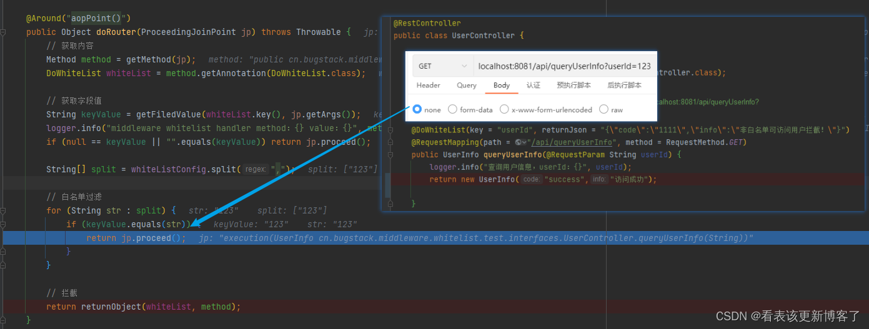Screen dimensions: 869x329
Task: Switch to the Query tab
Action: (467, 86)
